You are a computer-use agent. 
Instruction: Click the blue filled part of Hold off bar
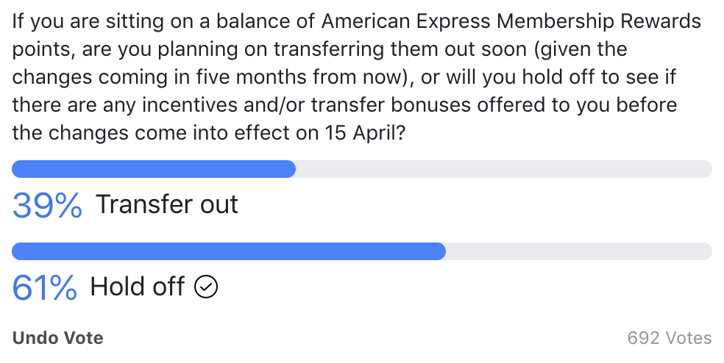click(x=229, y=251)
